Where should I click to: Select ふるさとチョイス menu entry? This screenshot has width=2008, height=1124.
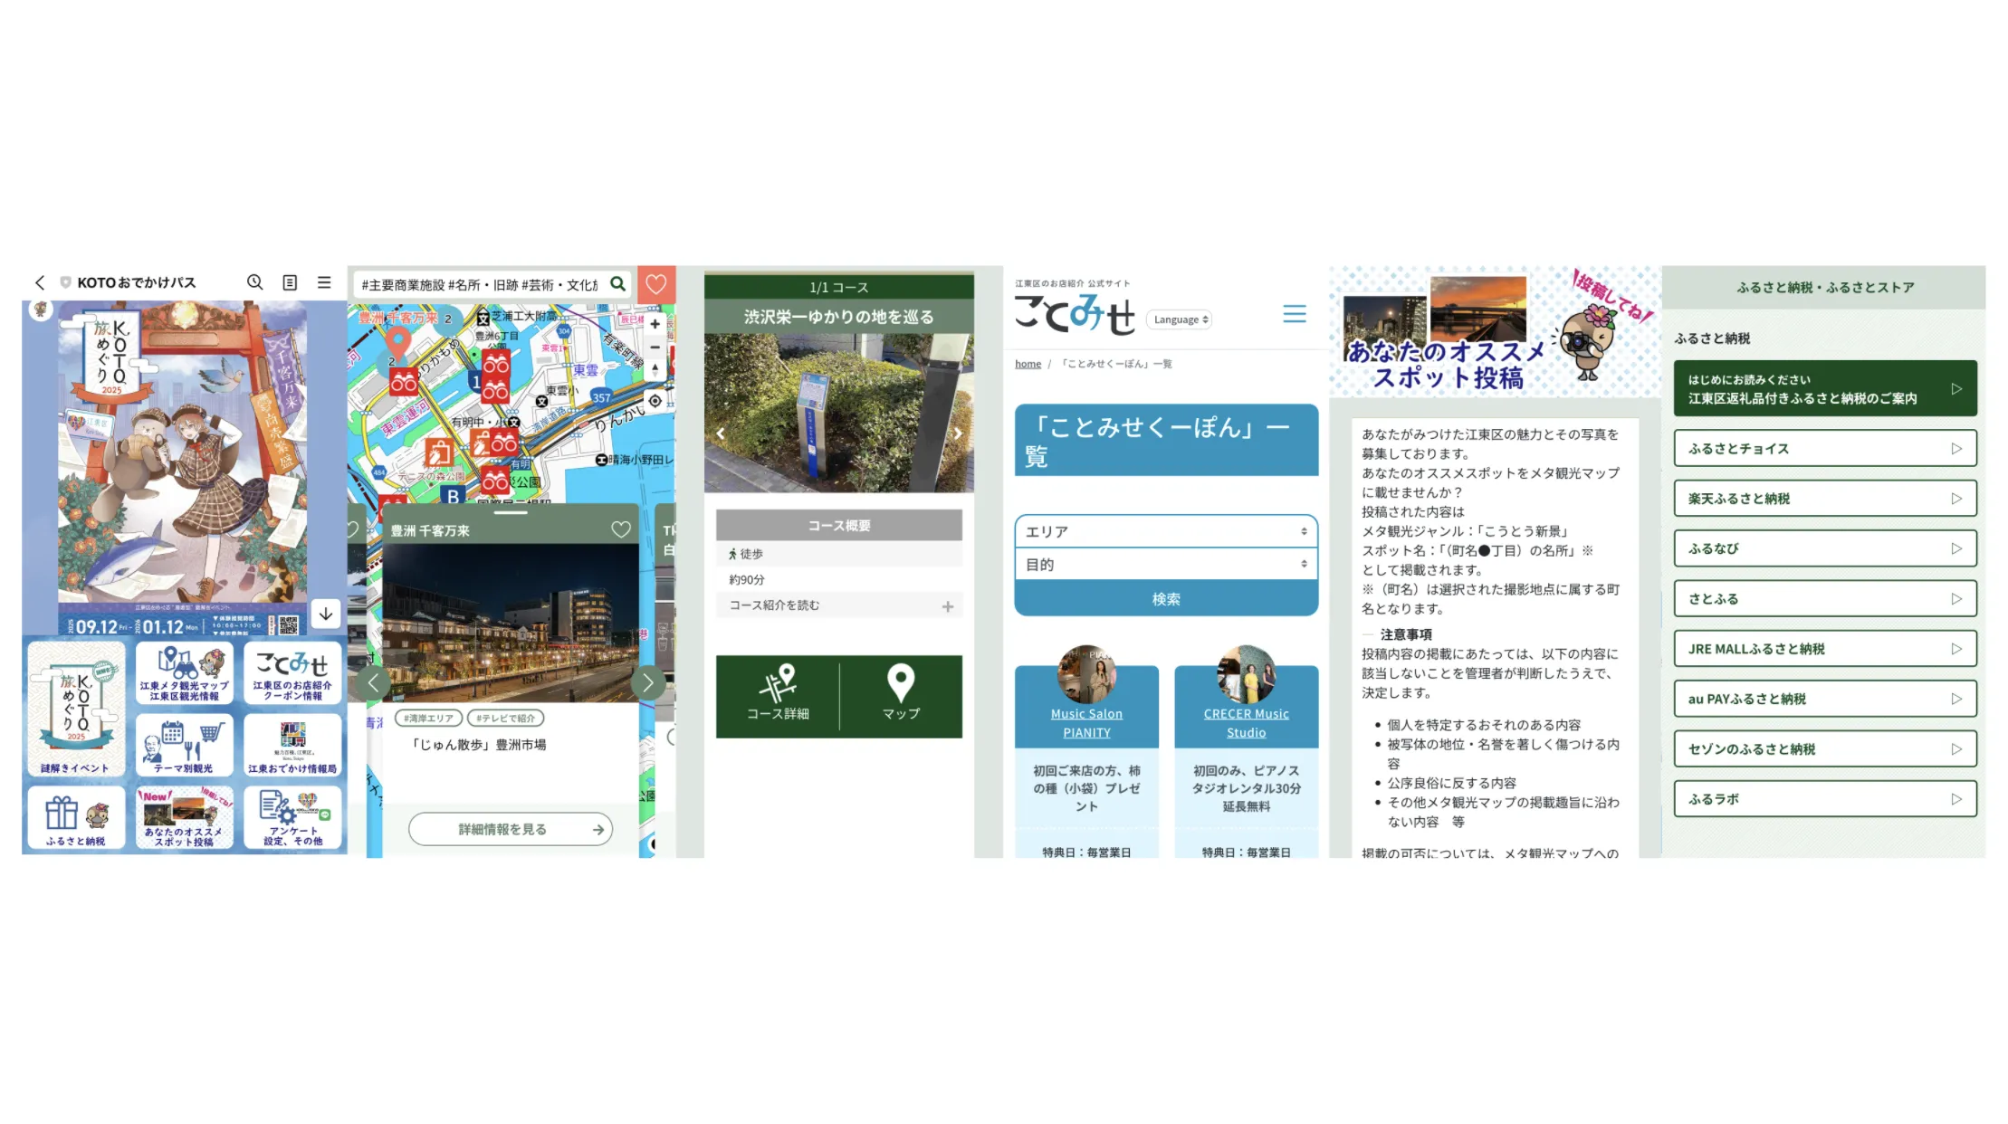pos(1824,449)
